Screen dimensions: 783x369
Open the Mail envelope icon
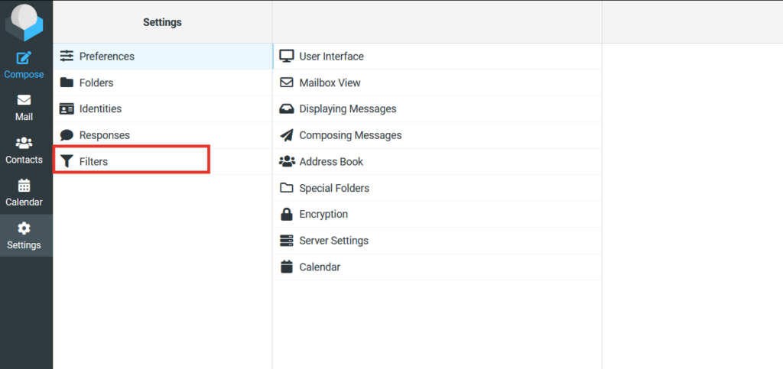(24, 100)
